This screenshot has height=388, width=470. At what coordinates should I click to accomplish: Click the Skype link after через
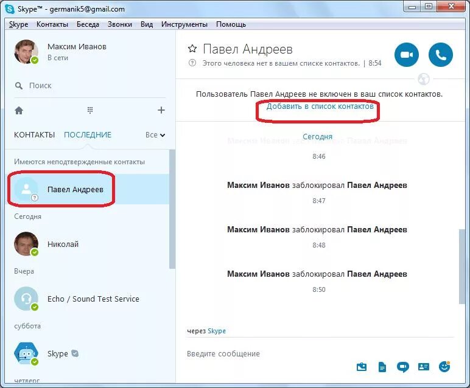217,331
